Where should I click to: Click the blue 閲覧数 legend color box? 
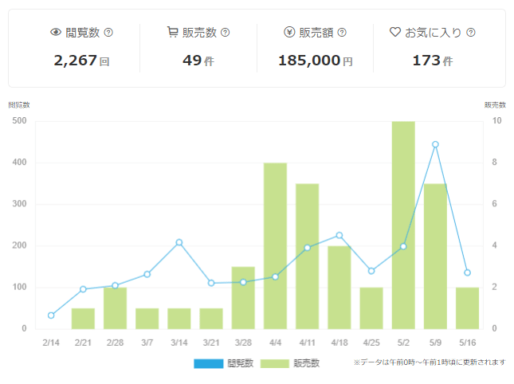[208, 363]
